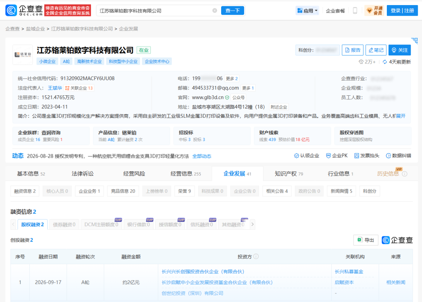This screenshot has width=422, height=302.
Task: Clear the search box with the X icon
Action: [215, 11]
